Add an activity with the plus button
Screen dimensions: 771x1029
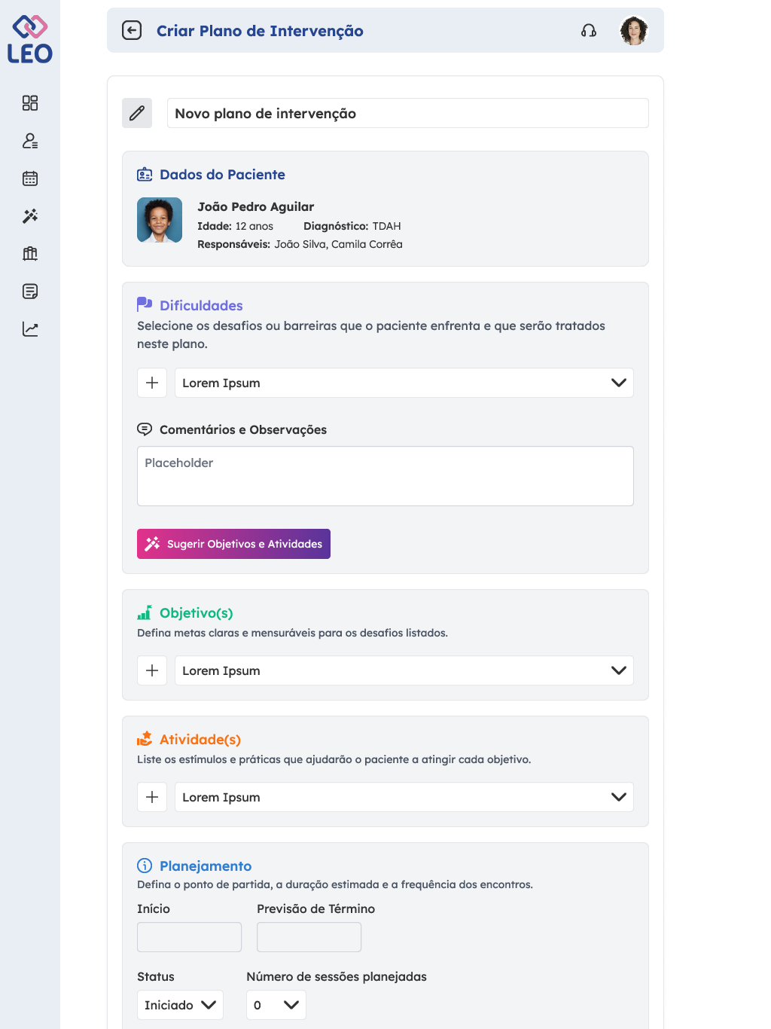(152, 797)
